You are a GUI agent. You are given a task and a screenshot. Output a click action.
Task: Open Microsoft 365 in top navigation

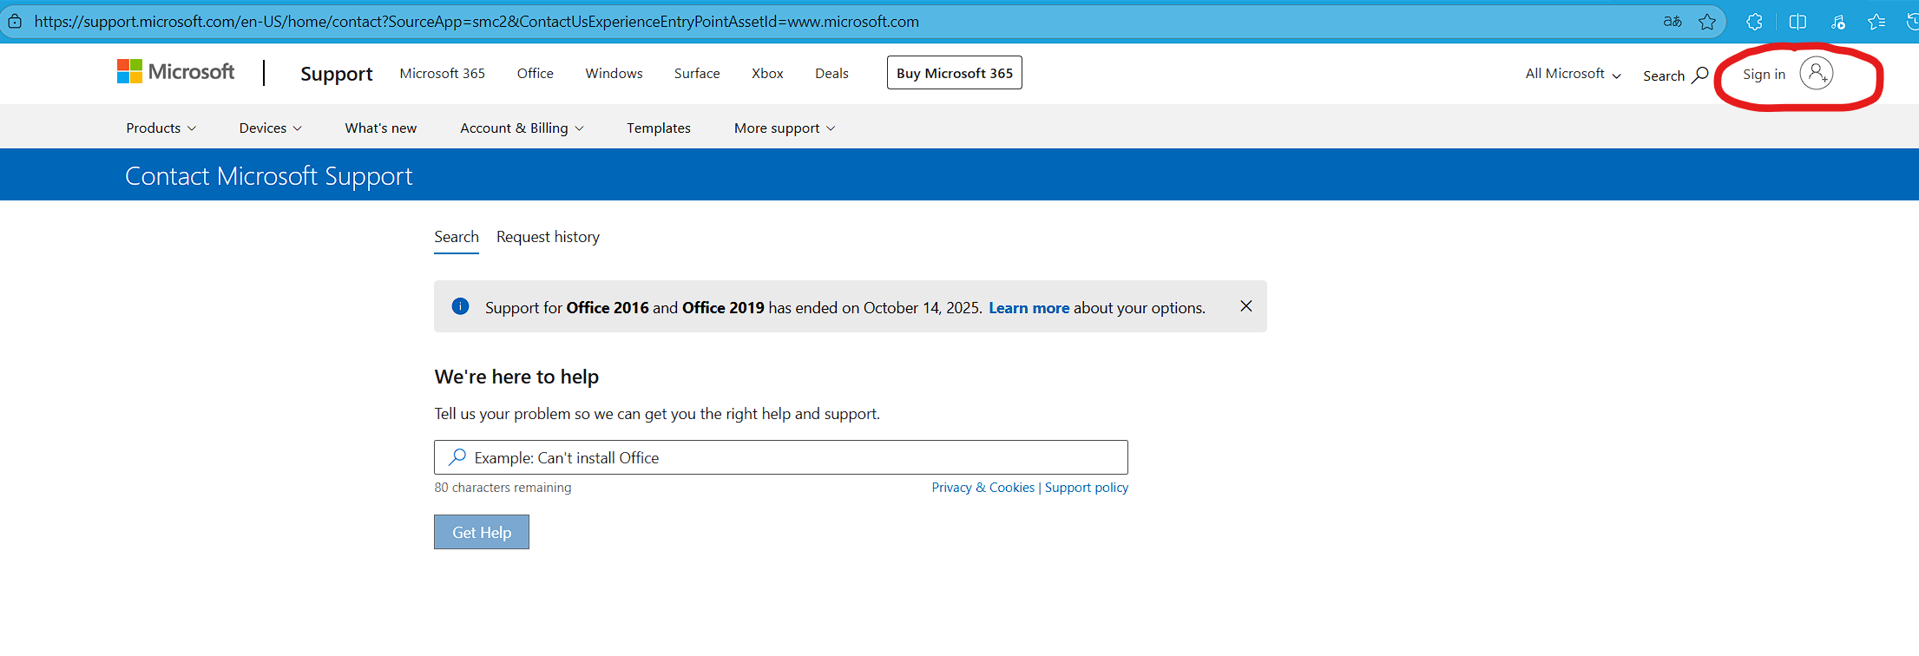click(x=442, y=74)
